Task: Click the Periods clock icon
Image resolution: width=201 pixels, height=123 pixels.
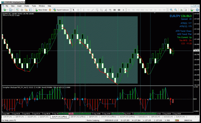Action: click(197, 10)
